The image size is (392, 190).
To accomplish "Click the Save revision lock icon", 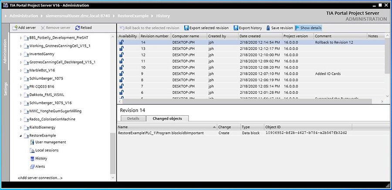I will point(268,28).
